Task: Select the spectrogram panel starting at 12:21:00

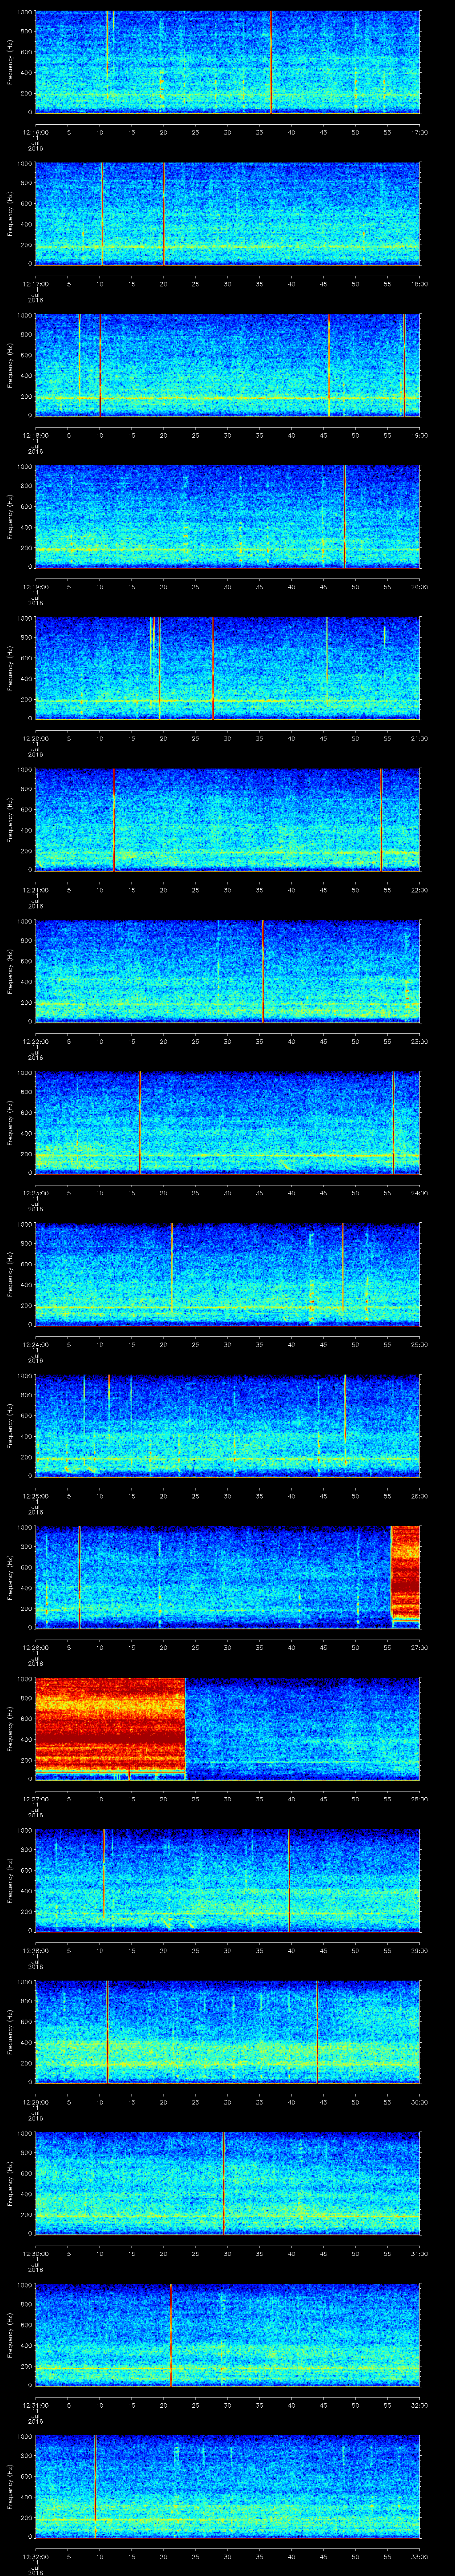Action: pyautogui.click(x=227, y=819)
